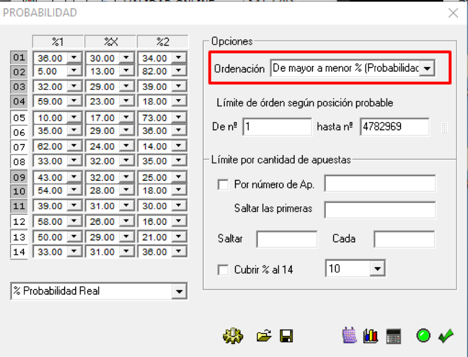Toggle row button 14
The height and width of the screenshot is (357, 468).
19,252
